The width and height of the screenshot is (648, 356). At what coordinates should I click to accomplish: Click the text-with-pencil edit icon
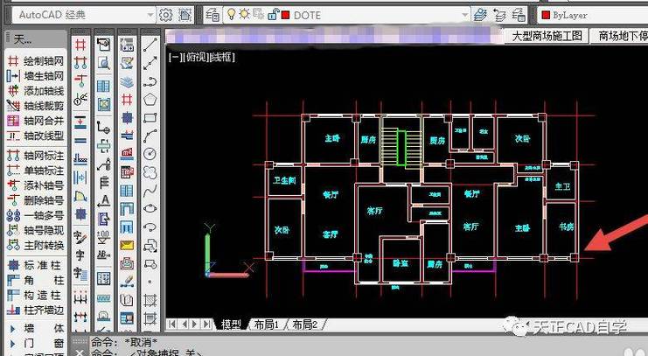[x=80, y=237]
